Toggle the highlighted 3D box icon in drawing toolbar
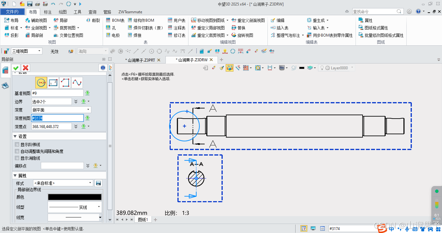Viewport: 442px width, 233px height. coord(230,68)
